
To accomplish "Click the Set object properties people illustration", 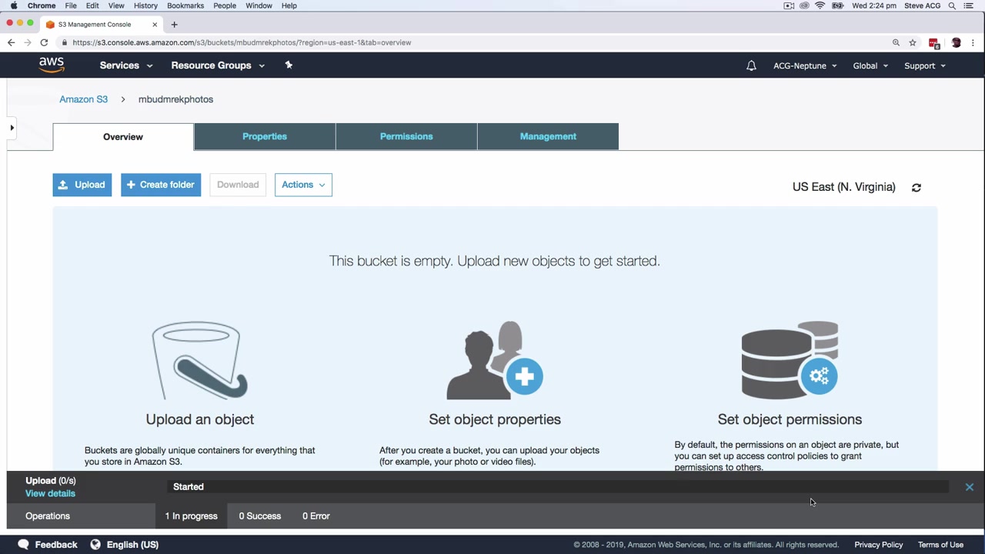I will click(x=495, y=360).
